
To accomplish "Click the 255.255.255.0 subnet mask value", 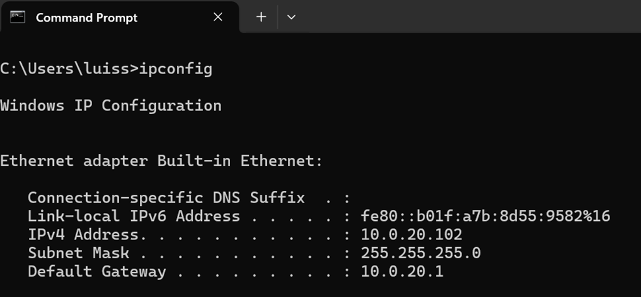I will click(x=421, y=253).
